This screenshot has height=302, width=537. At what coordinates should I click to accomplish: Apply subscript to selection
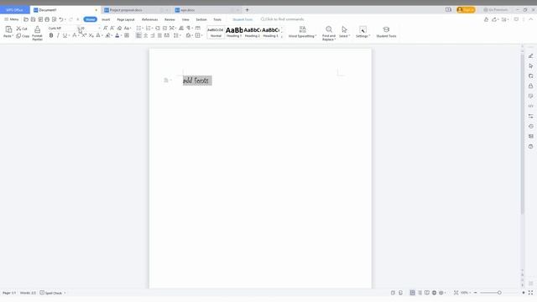point(91,35)
